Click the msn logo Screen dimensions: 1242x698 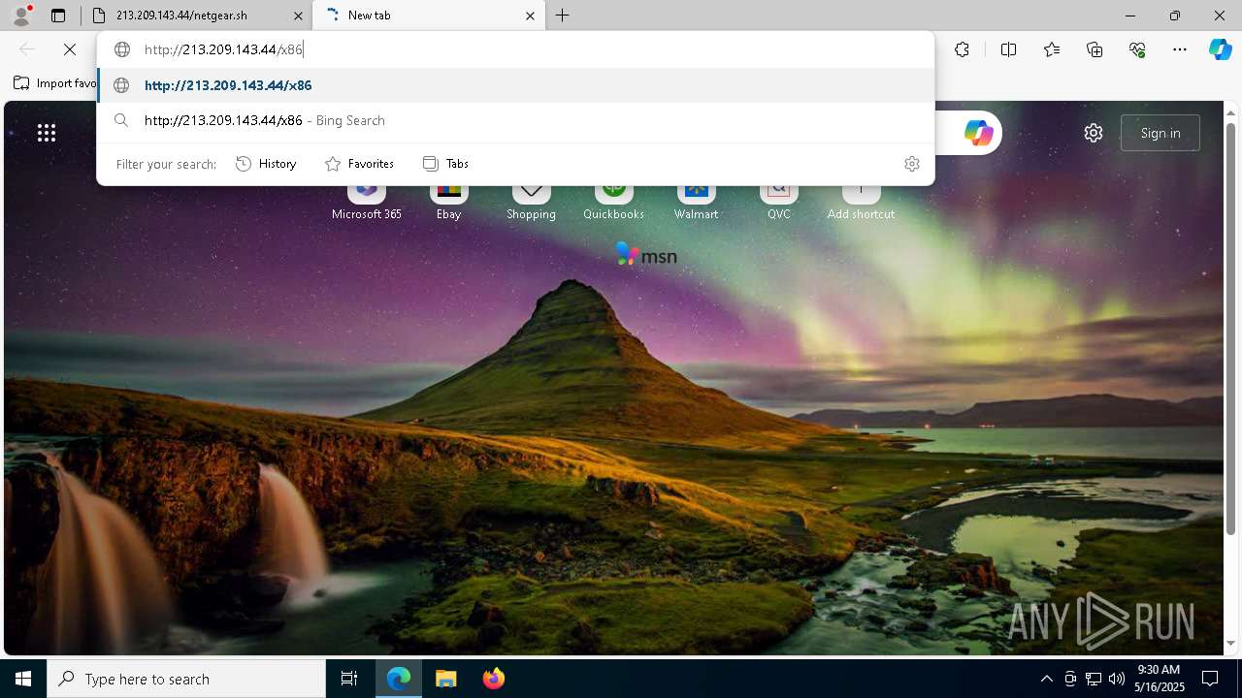coord(646,255)
